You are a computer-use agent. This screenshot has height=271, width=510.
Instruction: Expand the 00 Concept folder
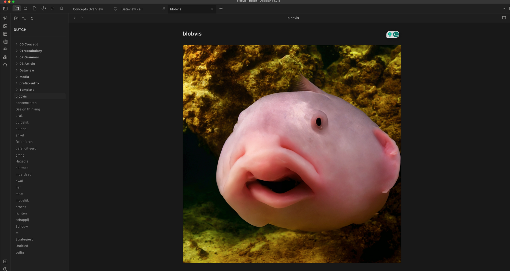pos(29,44)
